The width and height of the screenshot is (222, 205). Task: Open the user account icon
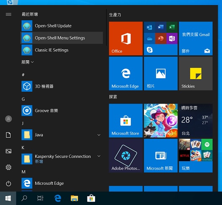8,119
